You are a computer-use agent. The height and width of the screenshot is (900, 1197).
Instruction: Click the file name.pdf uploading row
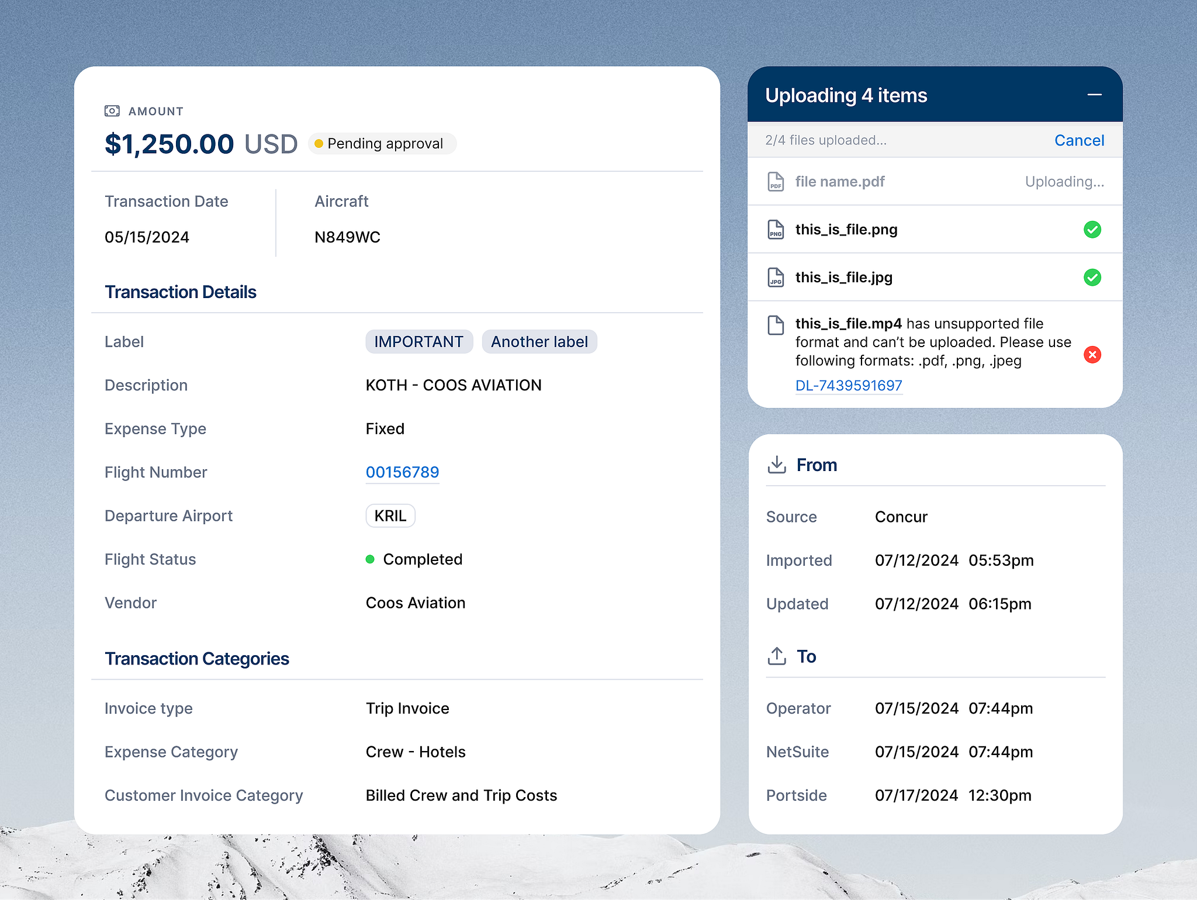point(935,182)
